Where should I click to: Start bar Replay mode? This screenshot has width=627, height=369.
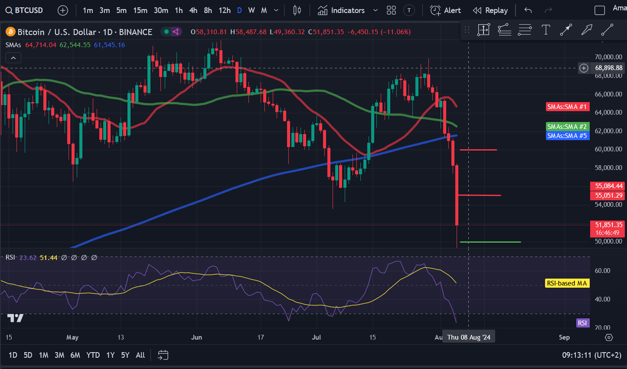tap(490, 10)
